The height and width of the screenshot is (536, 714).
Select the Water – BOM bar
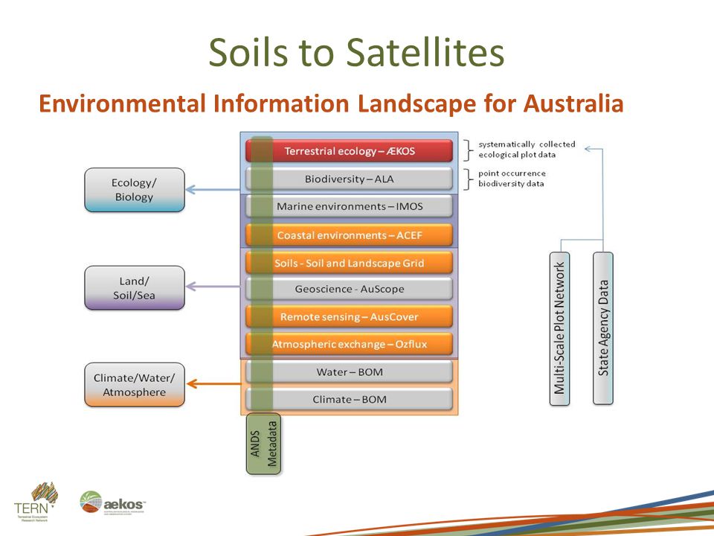pos(350,372)
